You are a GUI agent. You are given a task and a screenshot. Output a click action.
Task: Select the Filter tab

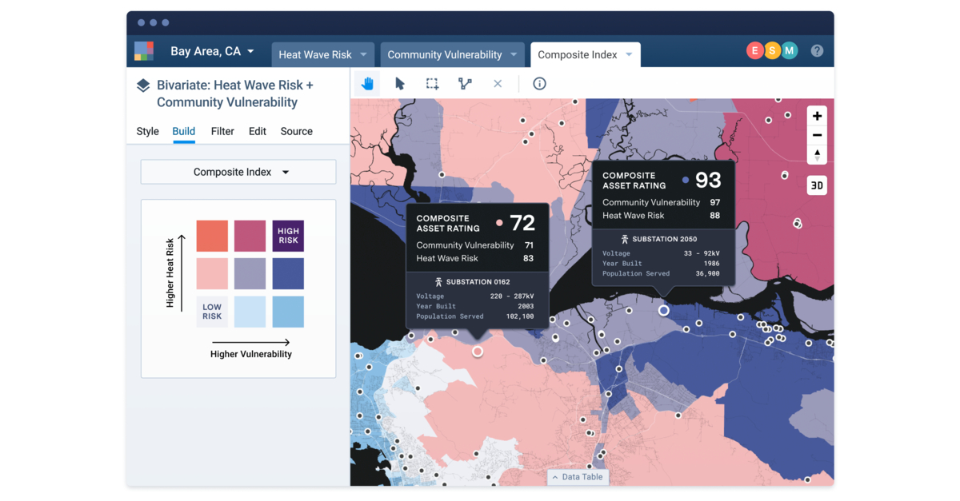[x=222, y=131]
